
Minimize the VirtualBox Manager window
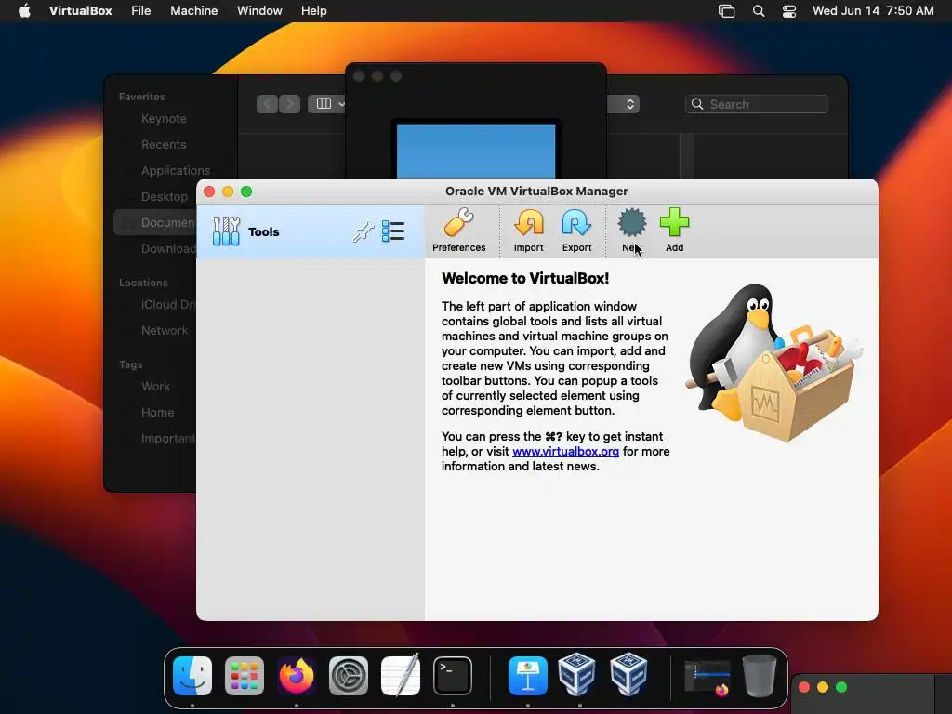(228, 192)
